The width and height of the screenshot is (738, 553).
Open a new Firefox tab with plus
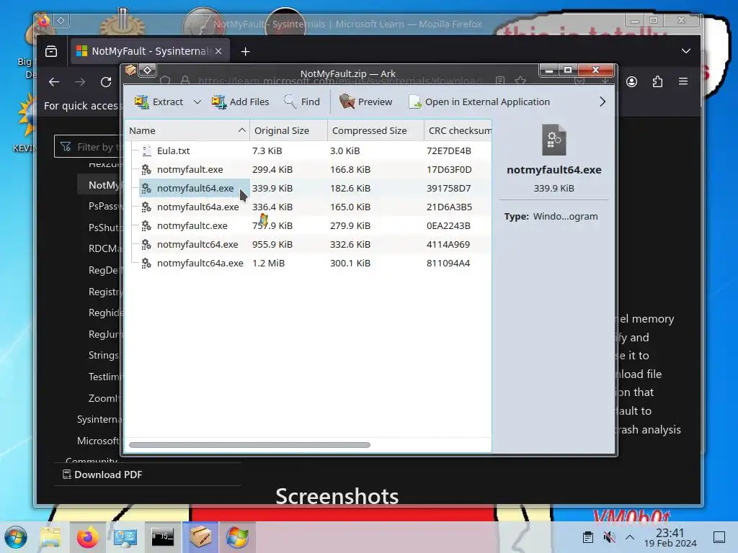245,51
